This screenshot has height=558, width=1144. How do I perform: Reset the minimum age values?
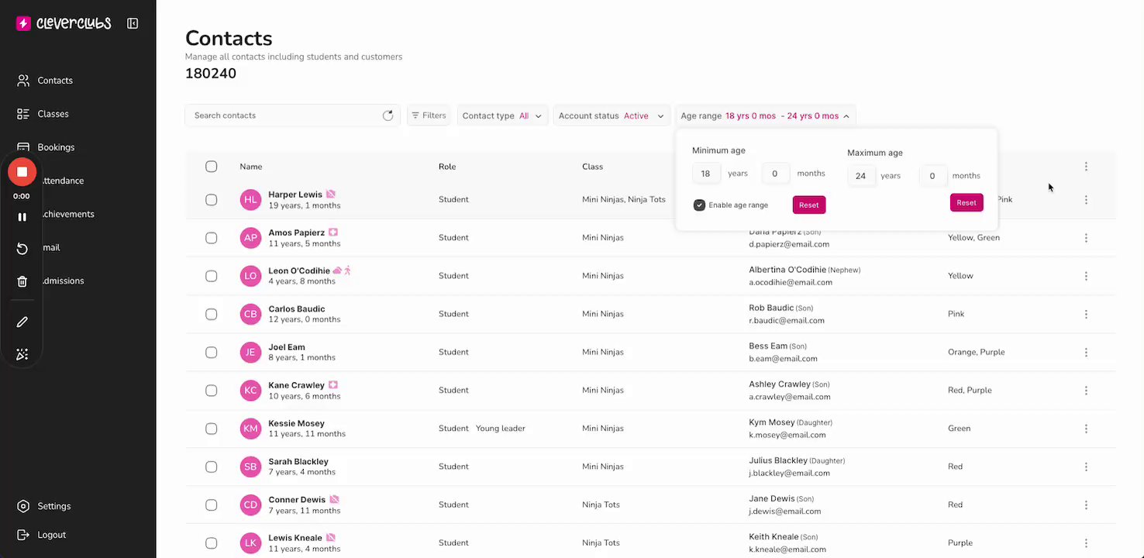pyautogui.click(x=808, y=205)
